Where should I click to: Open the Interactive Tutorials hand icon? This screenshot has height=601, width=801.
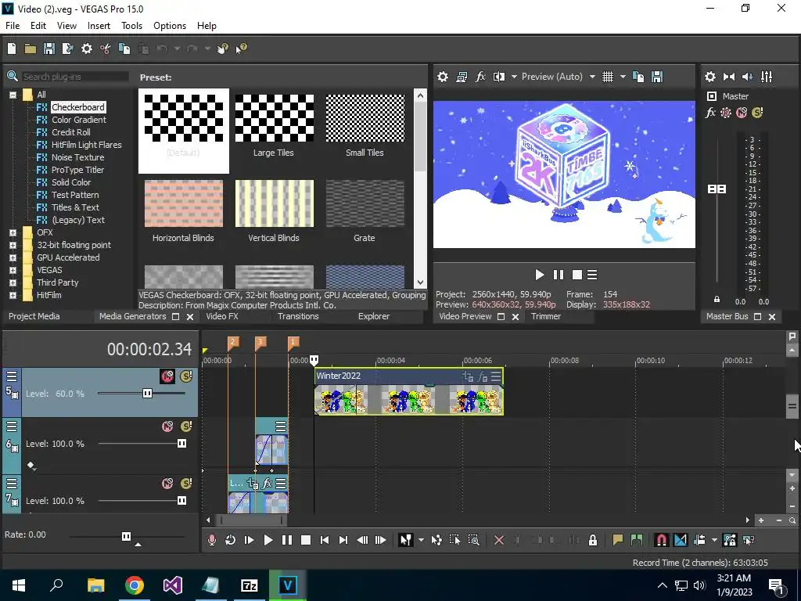click(x=223, y=49)
